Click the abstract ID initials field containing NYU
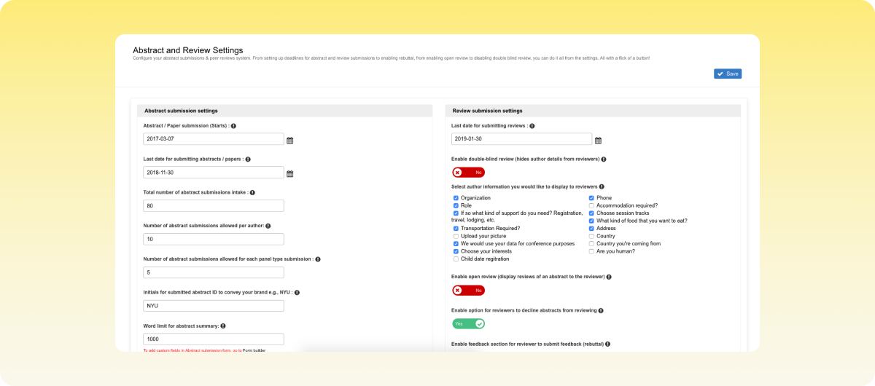875x386 pixels. coord(214,306)
